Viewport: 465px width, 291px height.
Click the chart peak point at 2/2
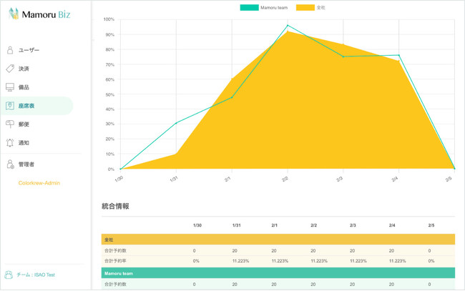coord(288,26)
